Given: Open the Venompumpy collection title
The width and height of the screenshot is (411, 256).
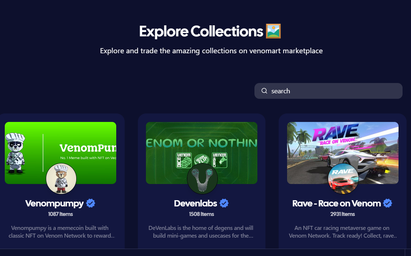Looking at the screenshot, I should click(54, 203).
